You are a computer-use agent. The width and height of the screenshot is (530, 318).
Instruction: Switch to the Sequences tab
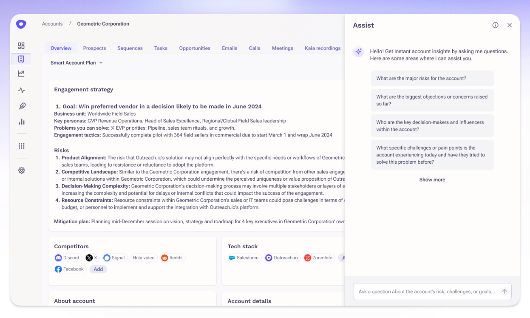coord(130,48)
